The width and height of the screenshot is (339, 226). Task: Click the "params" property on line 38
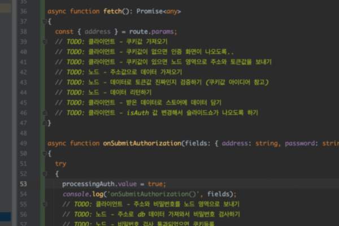pos(162,32)
